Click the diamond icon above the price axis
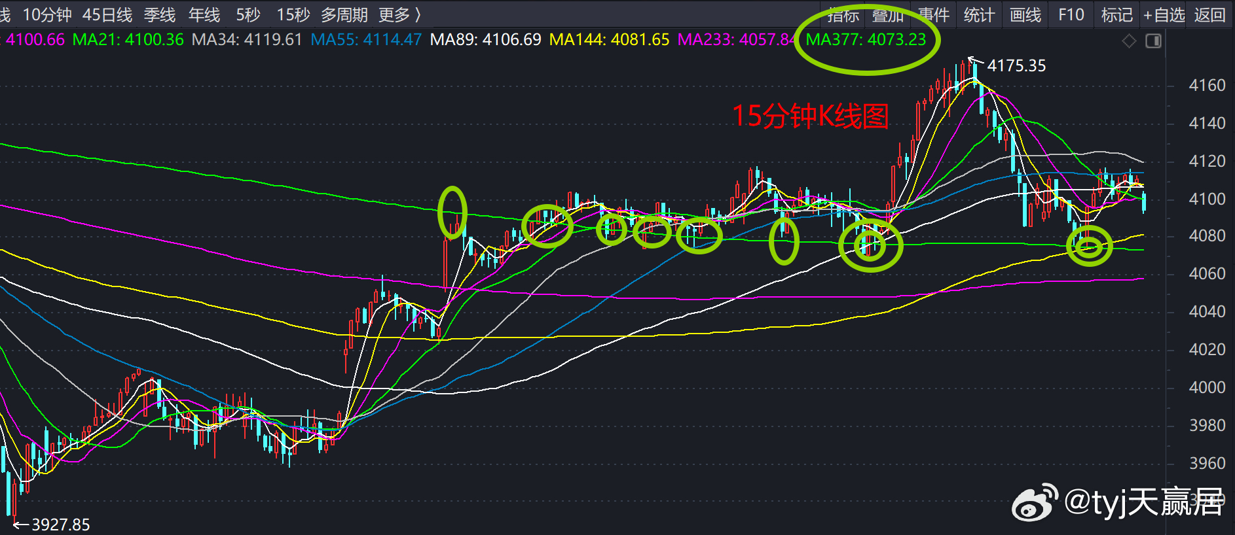The image size is (1235, 535). (x=1129, y=41)
